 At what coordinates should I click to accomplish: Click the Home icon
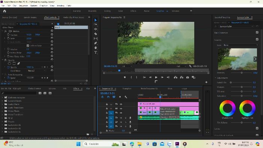tap(5, 11)
